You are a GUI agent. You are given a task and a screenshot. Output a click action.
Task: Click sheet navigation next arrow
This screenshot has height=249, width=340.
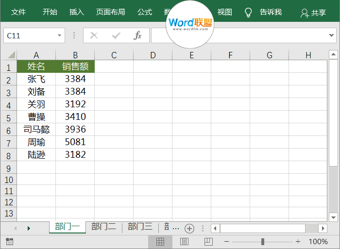(x=29, y=229)
